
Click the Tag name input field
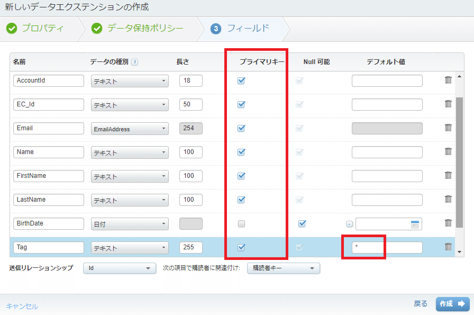coord(48,248)
